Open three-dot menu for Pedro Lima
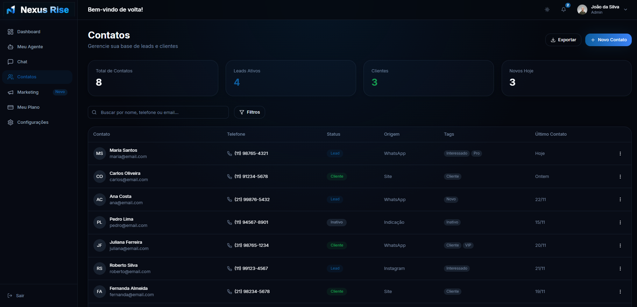Image resolution: width=637 pixels, height=307 pixels. coord(620,222)
